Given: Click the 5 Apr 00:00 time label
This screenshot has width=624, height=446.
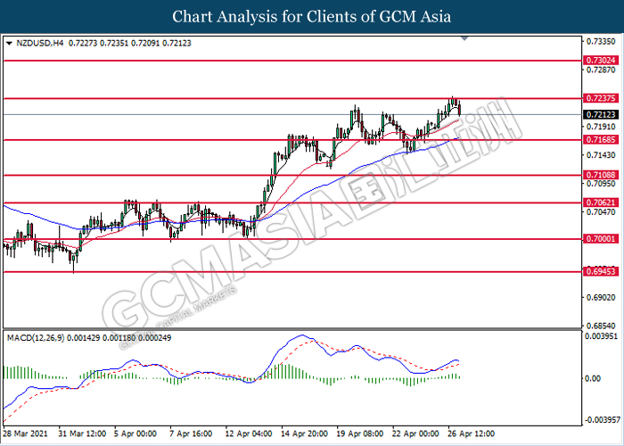Looking at the screenshot, I should coord(135,434).
